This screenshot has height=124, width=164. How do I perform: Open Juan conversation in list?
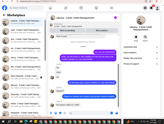pos(22,31)
